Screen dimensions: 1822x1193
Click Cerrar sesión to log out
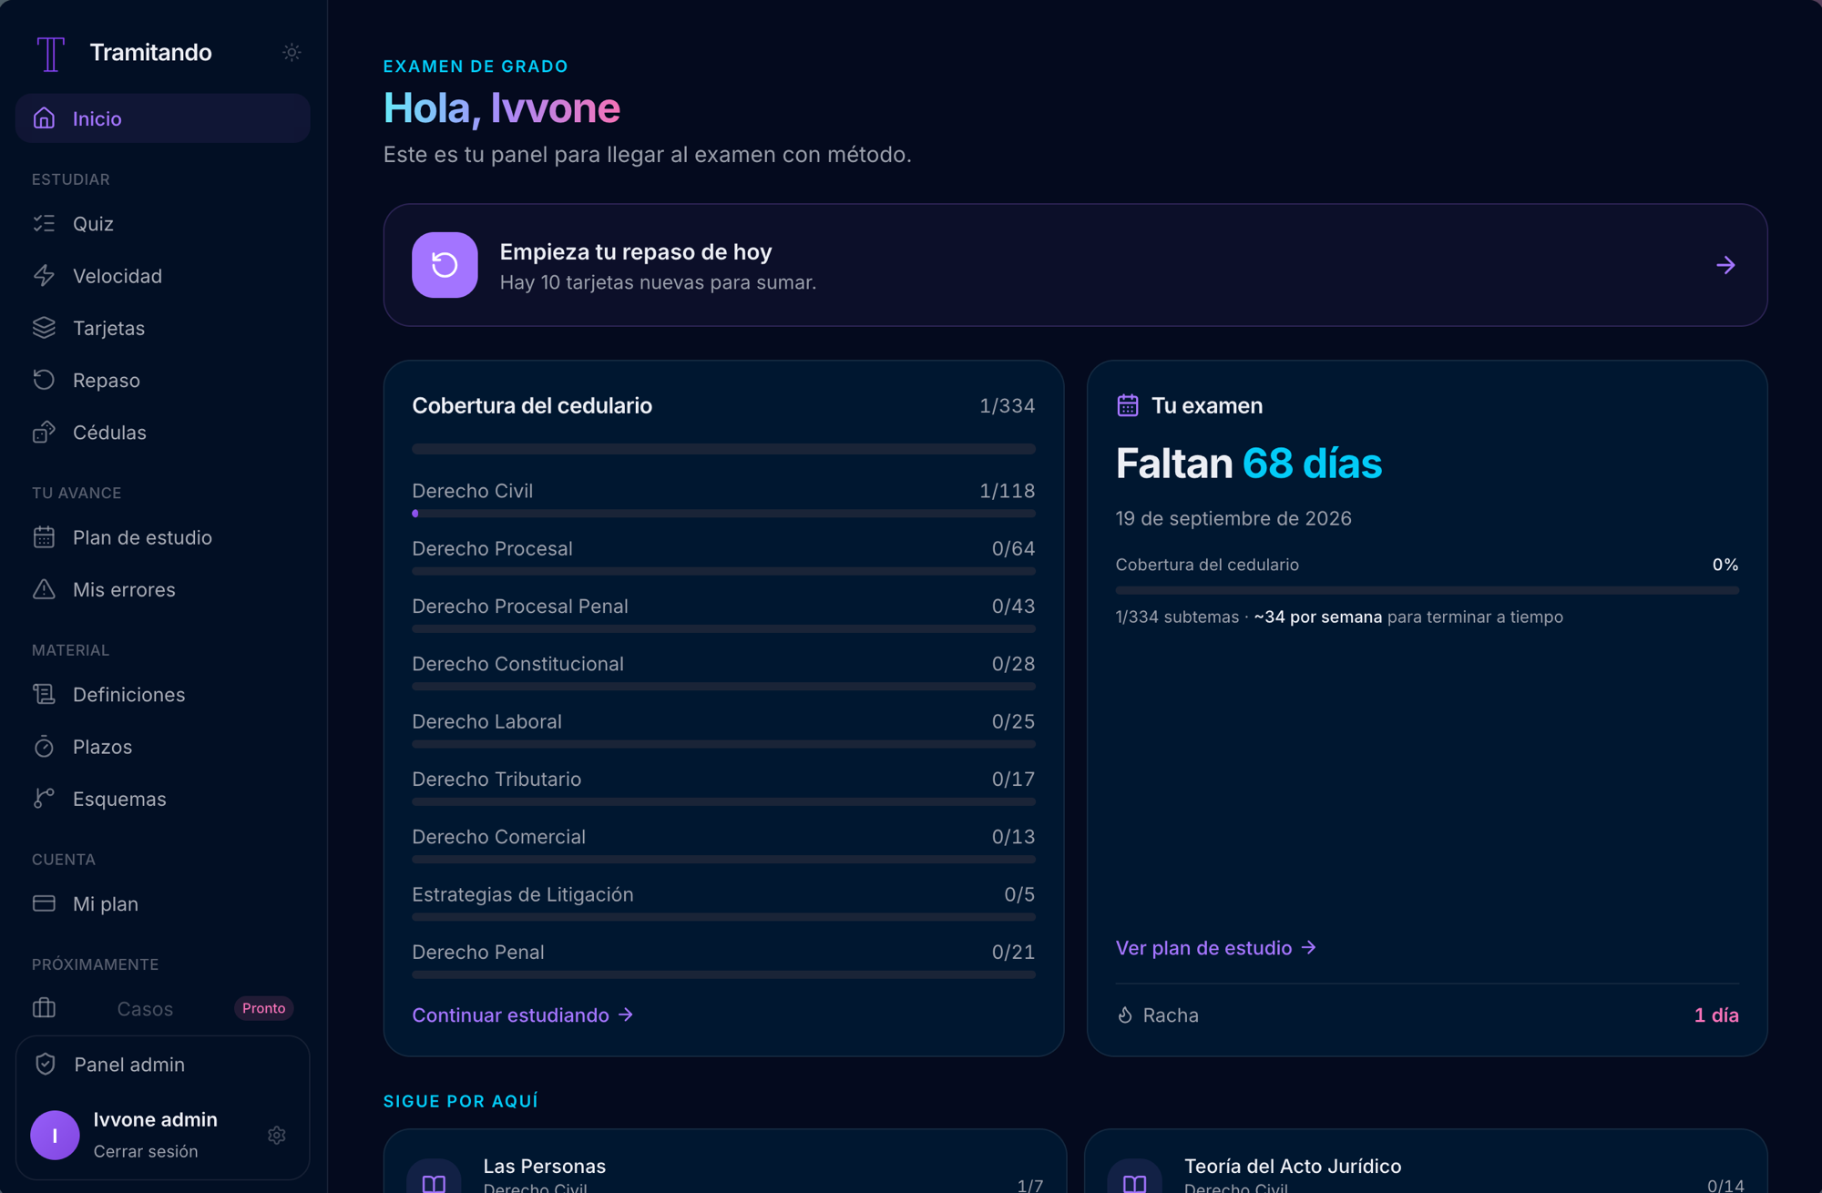146,1151
